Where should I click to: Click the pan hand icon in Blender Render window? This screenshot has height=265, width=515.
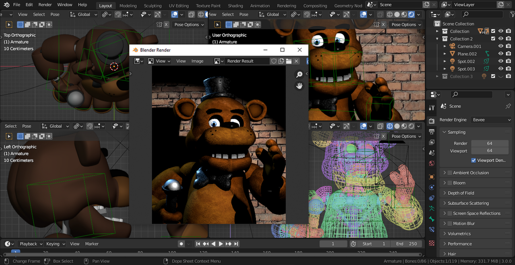(x=299, y=86)
